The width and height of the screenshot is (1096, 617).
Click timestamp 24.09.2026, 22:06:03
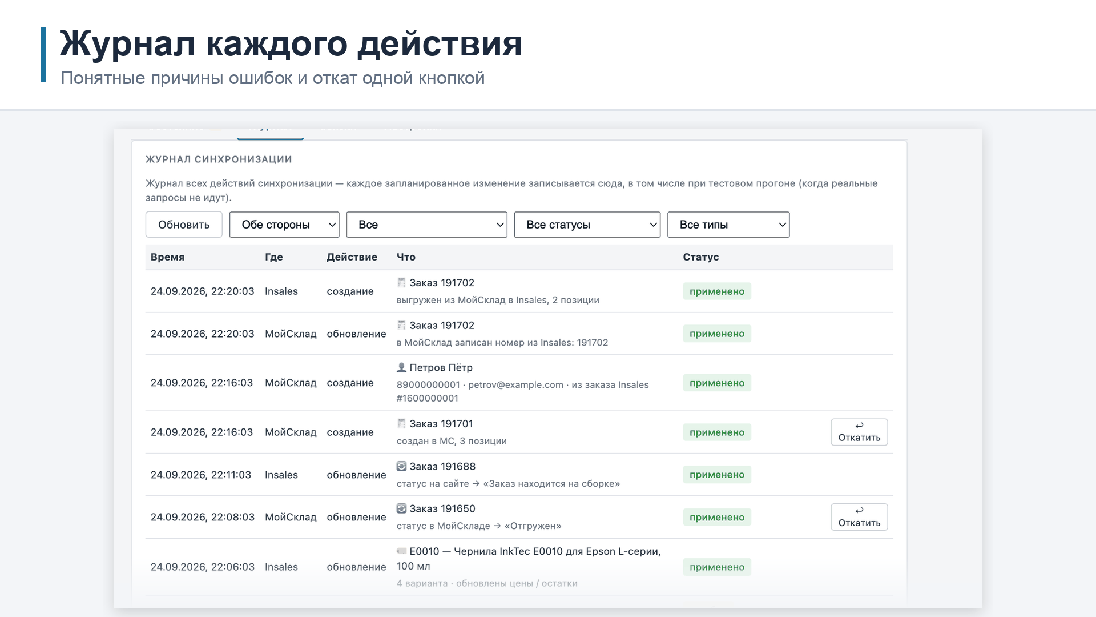pyautogui.click(x=203, y=567)
